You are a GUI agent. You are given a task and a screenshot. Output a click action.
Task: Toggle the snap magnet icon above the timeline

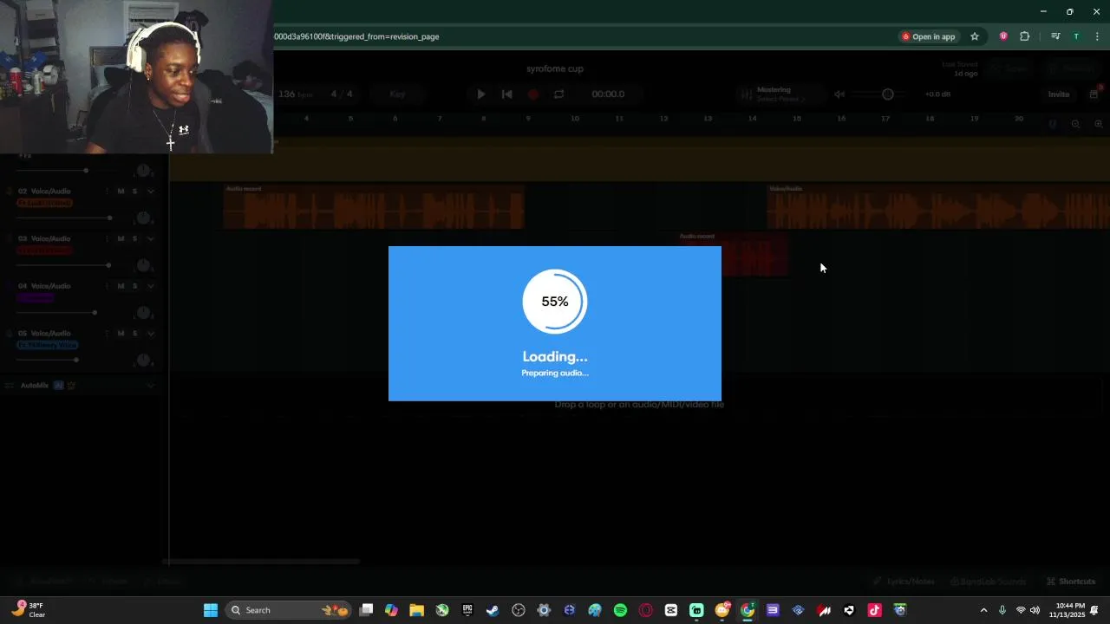tap(1053, 125)
